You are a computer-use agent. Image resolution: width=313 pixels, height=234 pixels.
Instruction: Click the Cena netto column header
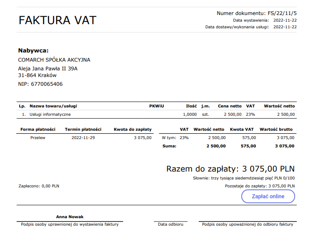[x=230, y=106]
